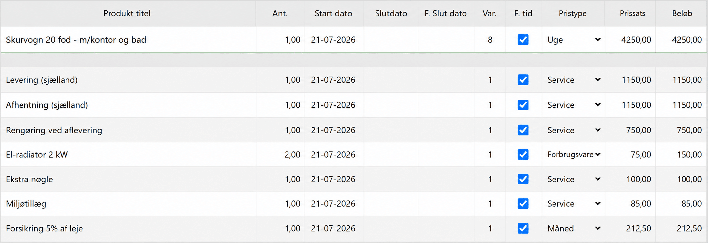Expand Service pristype dropdown for Rengøring ved aflevering
The image size is (708, 243).
tap(574, 130)
